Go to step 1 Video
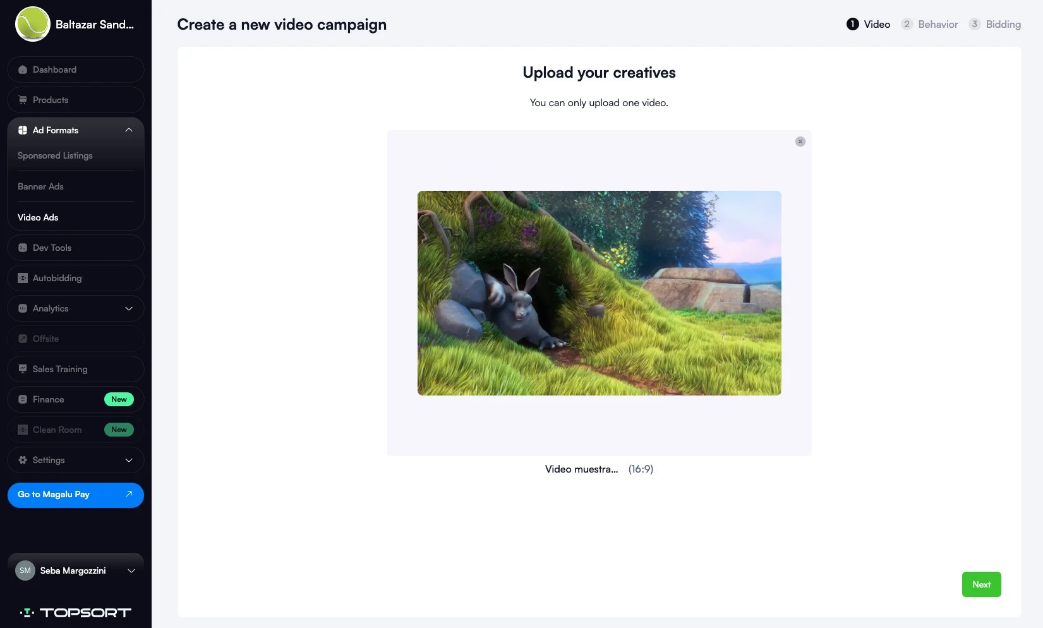Image resolution: width=1043 pixels, height=628 pixels. [869, 24]
